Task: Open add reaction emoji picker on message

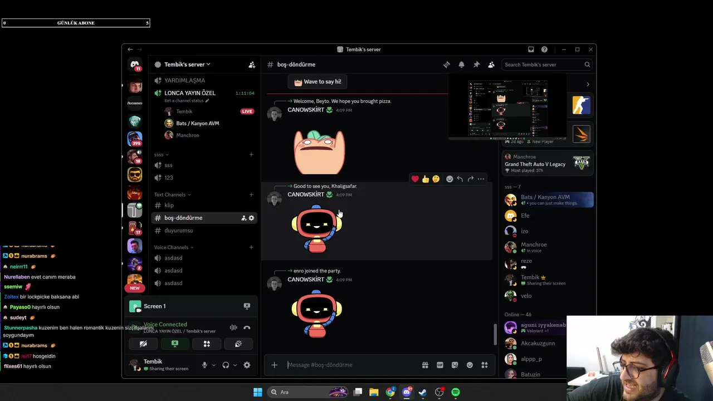Action: point(450,179)
